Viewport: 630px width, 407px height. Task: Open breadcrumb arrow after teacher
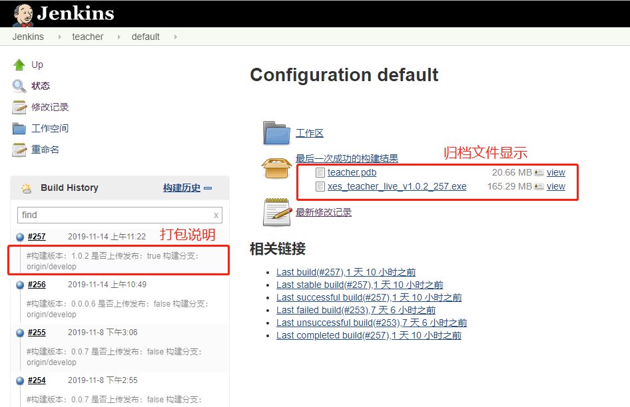coord(119,37)
